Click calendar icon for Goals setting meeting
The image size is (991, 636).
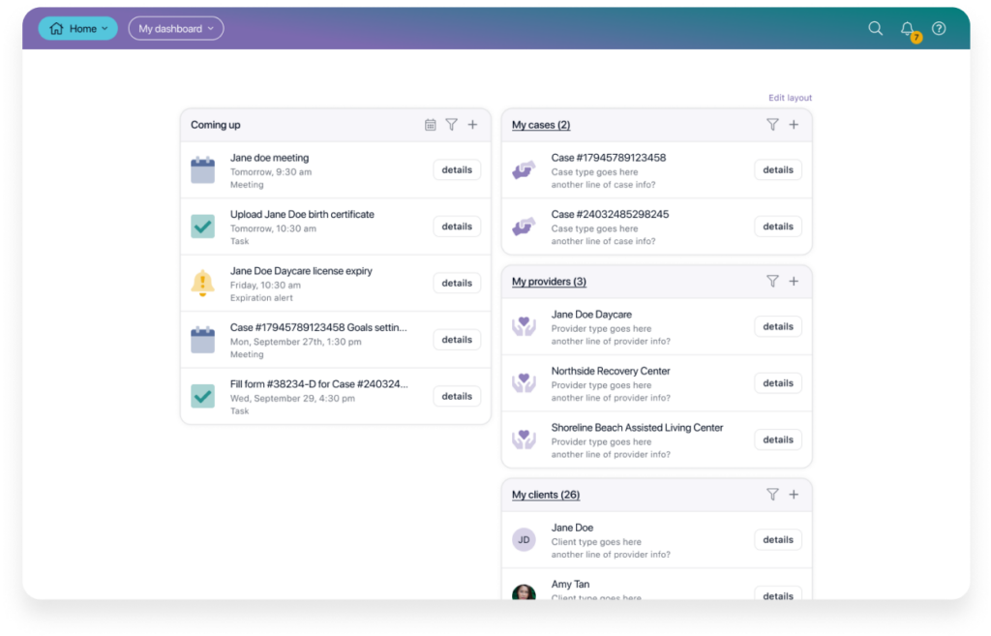203,340
